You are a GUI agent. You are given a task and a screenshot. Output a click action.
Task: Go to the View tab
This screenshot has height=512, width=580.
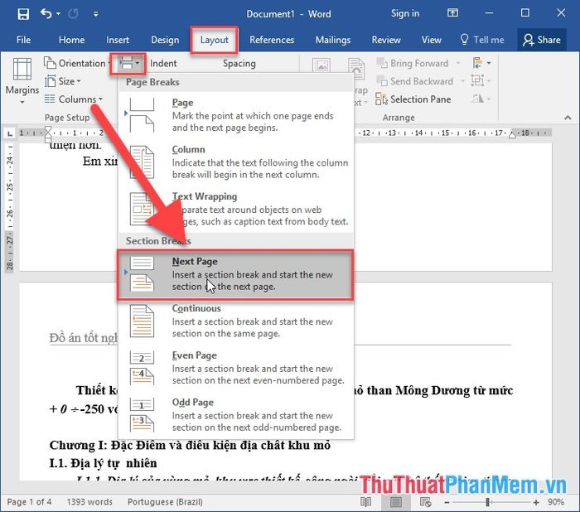point(432,40)
